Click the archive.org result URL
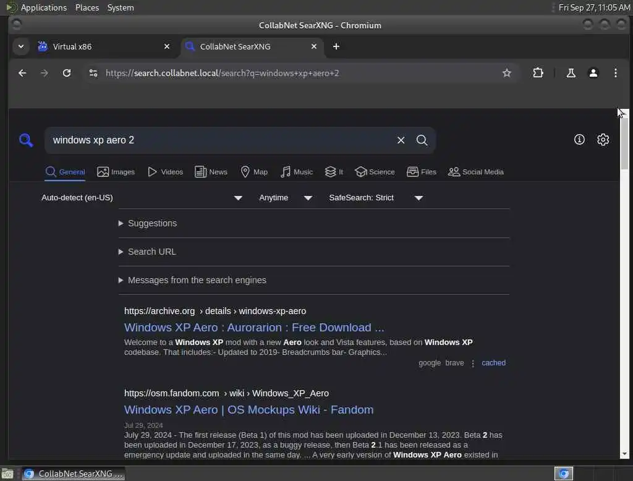The height and width of the screenshot is (481, 633). 215,312
